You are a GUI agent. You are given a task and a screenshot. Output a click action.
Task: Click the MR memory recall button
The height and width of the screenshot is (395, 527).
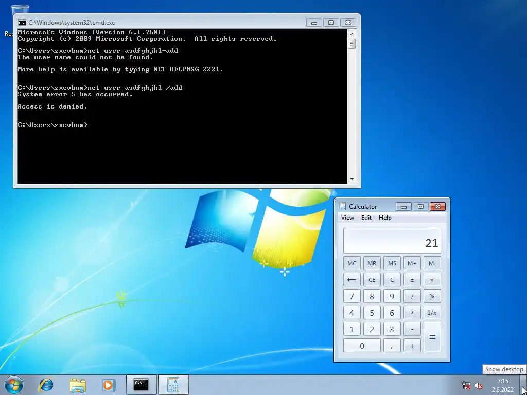coord(372,263)
